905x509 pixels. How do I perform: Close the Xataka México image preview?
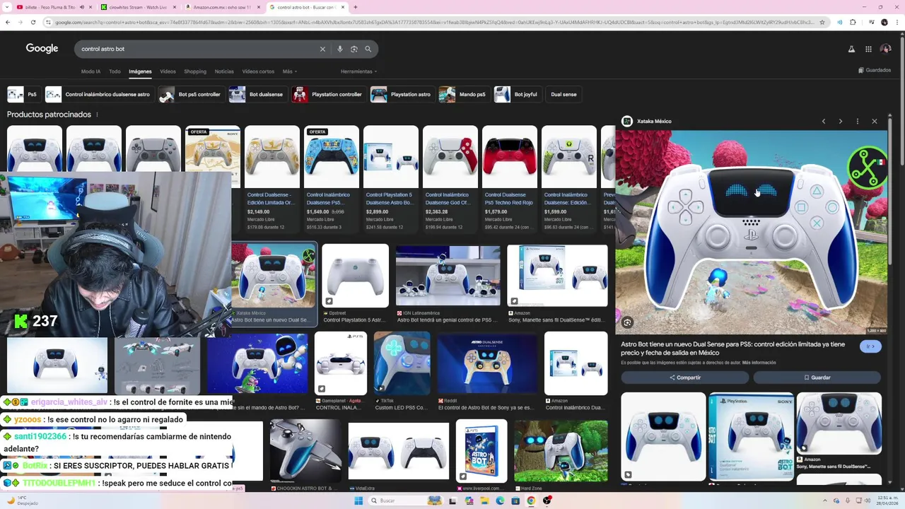click(875, 122)
